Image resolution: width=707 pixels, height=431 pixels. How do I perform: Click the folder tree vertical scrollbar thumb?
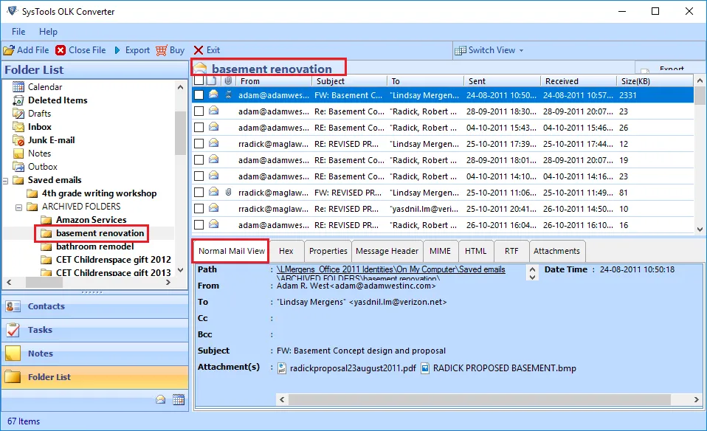(x=180, y=133)
